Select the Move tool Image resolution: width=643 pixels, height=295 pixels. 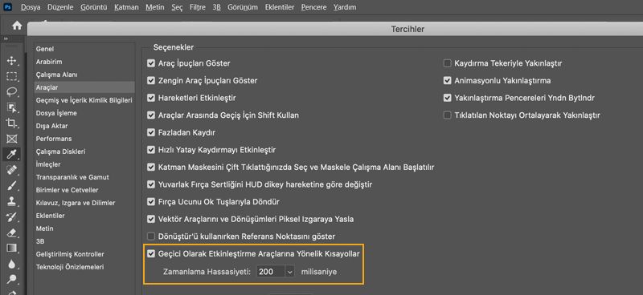(x=11, y=61)
